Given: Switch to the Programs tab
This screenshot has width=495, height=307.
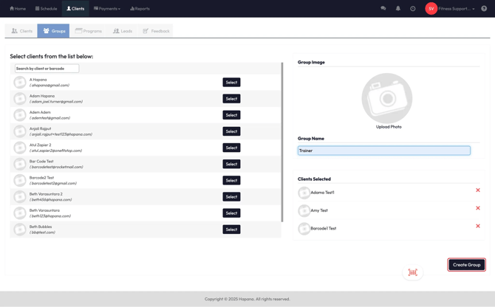Looking at the screenshot, I should pos(89,31).
